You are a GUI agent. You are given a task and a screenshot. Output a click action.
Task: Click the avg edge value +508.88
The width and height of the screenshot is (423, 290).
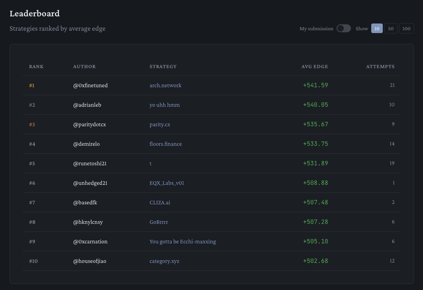point(315,182)
